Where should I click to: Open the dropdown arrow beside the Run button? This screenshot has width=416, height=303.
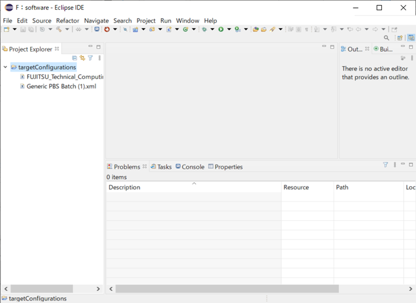229,29
